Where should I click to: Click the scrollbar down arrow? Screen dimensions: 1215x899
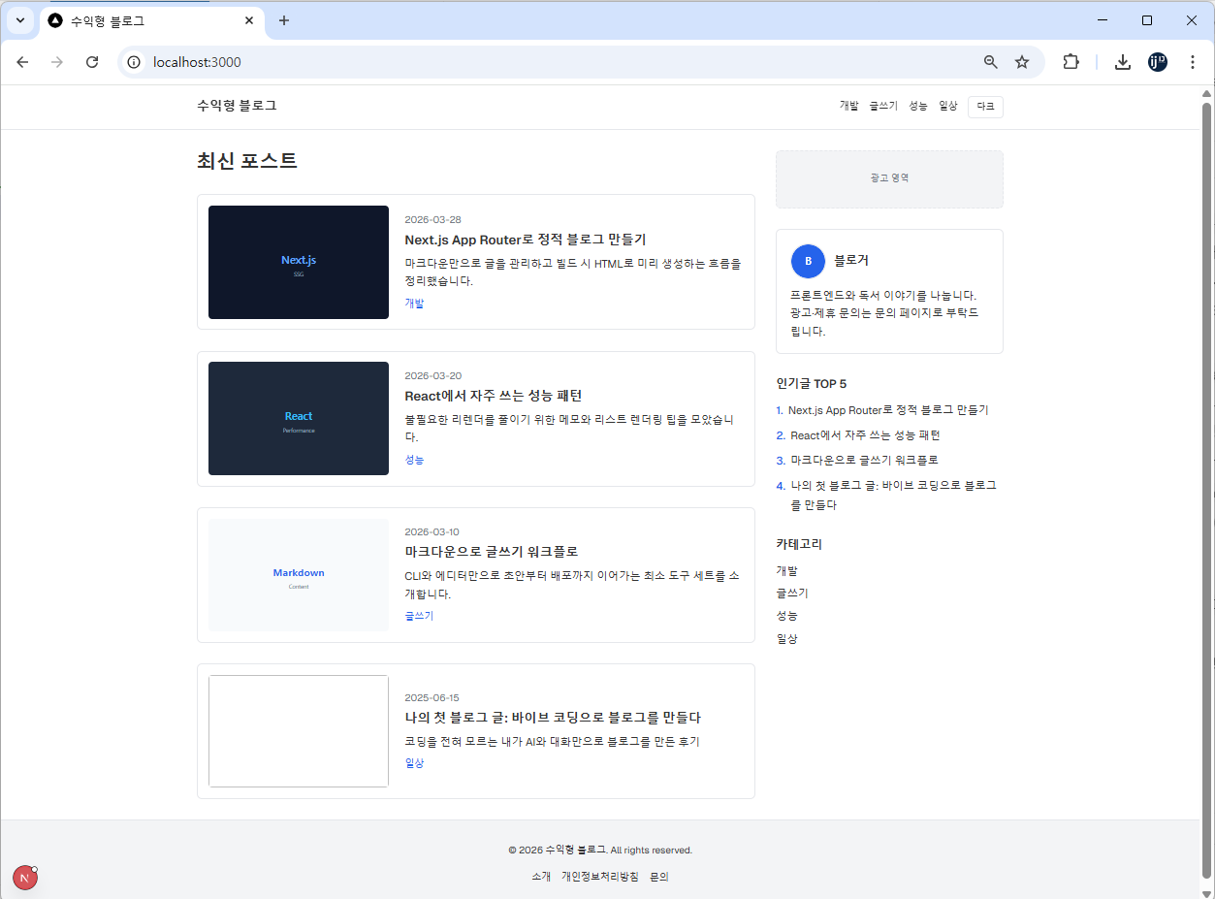coord(1206,891)
